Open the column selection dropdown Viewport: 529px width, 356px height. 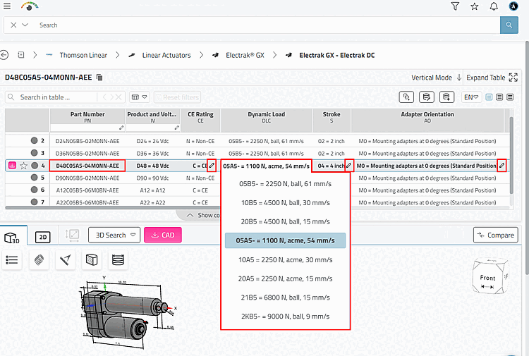click(140, 97)
